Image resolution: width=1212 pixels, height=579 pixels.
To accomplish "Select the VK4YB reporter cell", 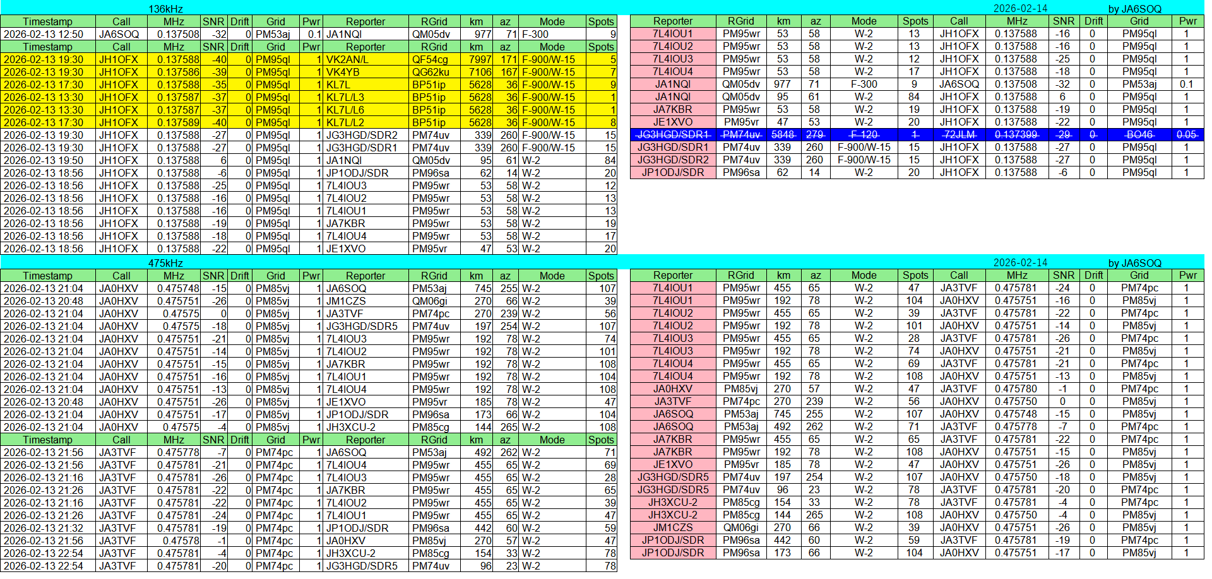I will pyautogui.click(x=343, y=72).
